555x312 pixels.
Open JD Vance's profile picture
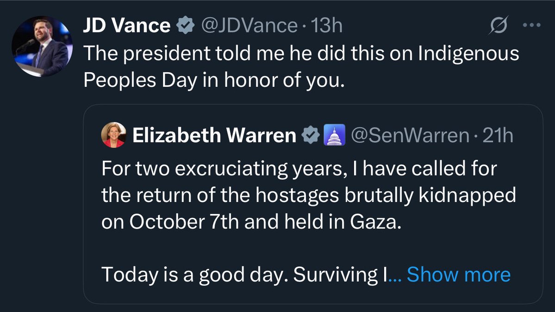(x=43, y=47)
